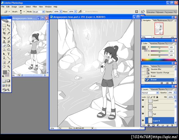Screen dimensions: 179x140
Task: Select the Slice tool
Action: coord(8,33)
